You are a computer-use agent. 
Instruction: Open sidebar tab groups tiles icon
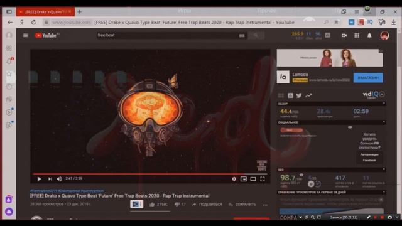9,48
